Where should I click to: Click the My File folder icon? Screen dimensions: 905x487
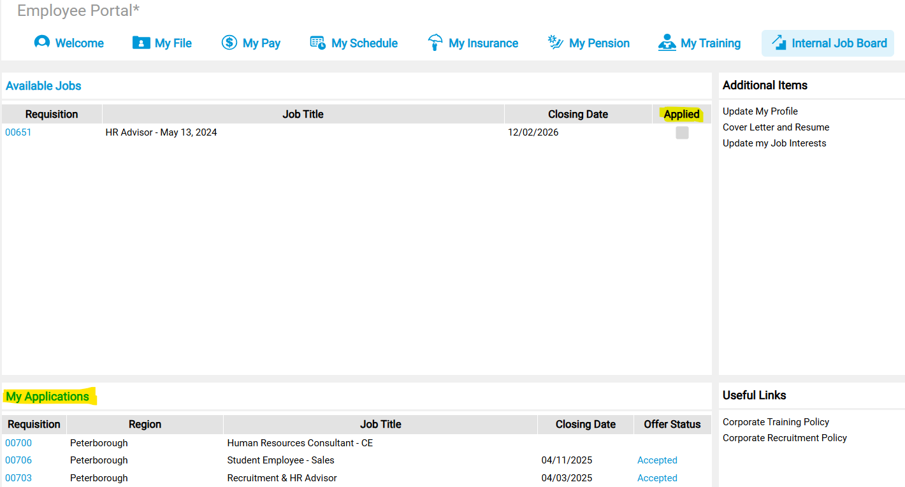coord(141,43)
